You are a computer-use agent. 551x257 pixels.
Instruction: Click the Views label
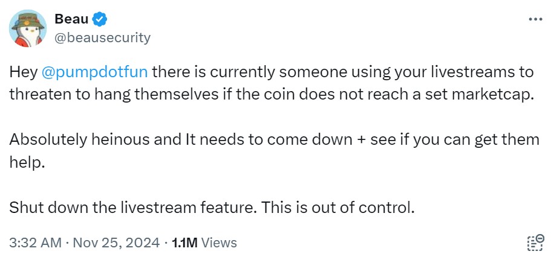tap(220, 243)
